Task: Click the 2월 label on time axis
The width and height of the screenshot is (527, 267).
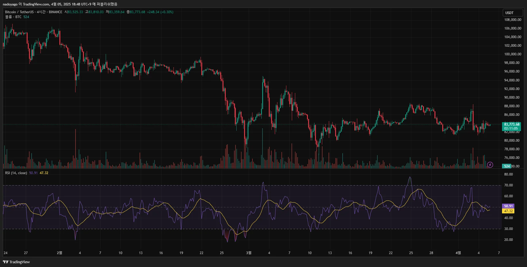Action: 59,253
